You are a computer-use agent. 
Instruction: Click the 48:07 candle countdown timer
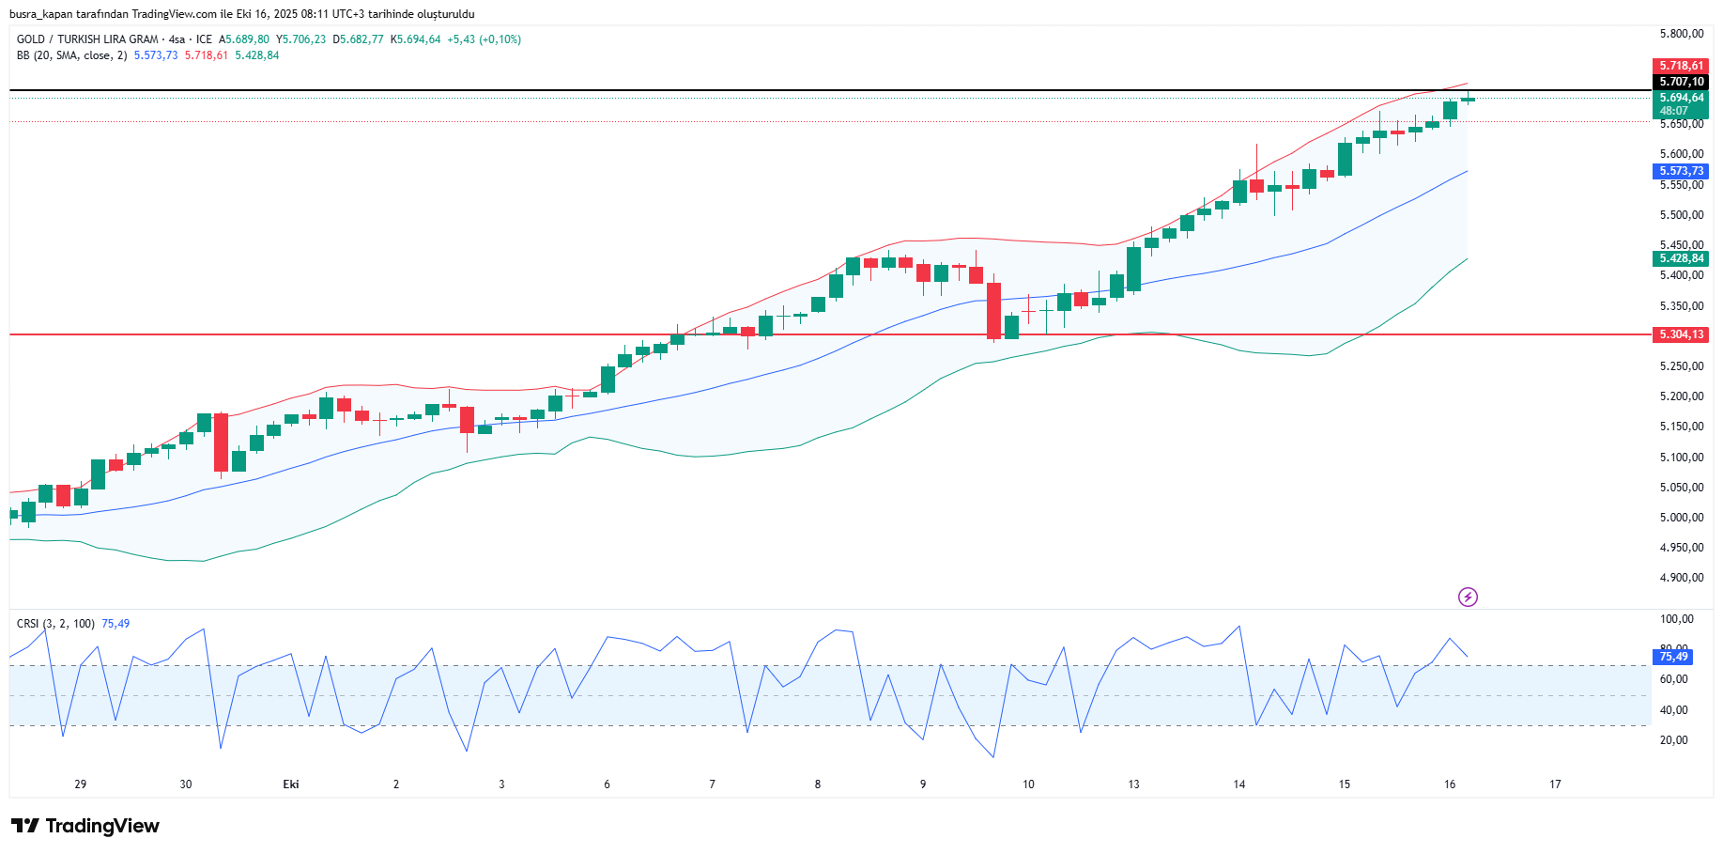tap(1673, 111)
